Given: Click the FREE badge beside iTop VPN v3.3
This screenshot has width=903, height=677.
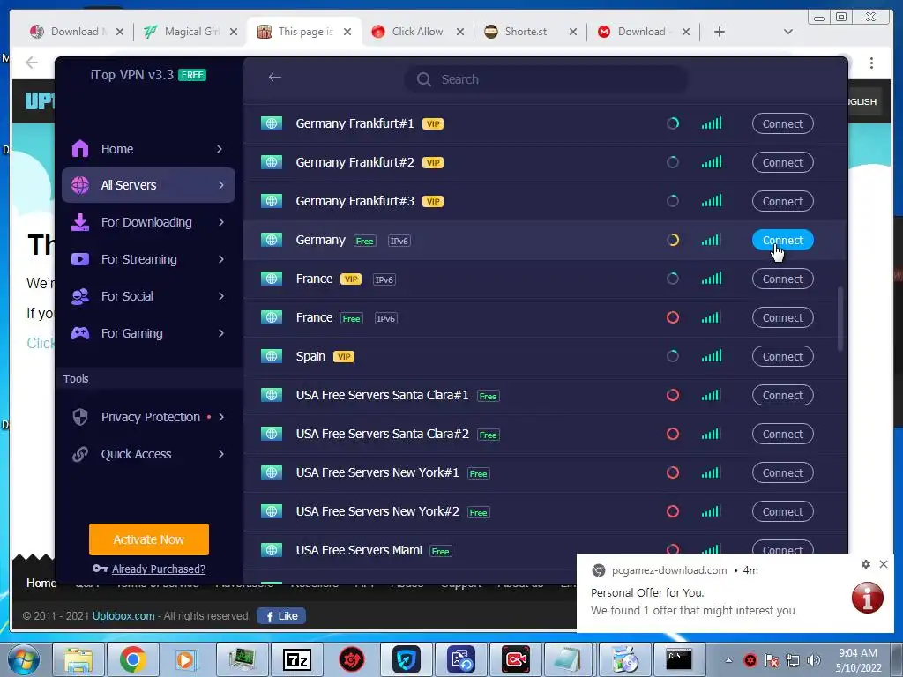Looking at the screenshot, I should pos(191,75).
